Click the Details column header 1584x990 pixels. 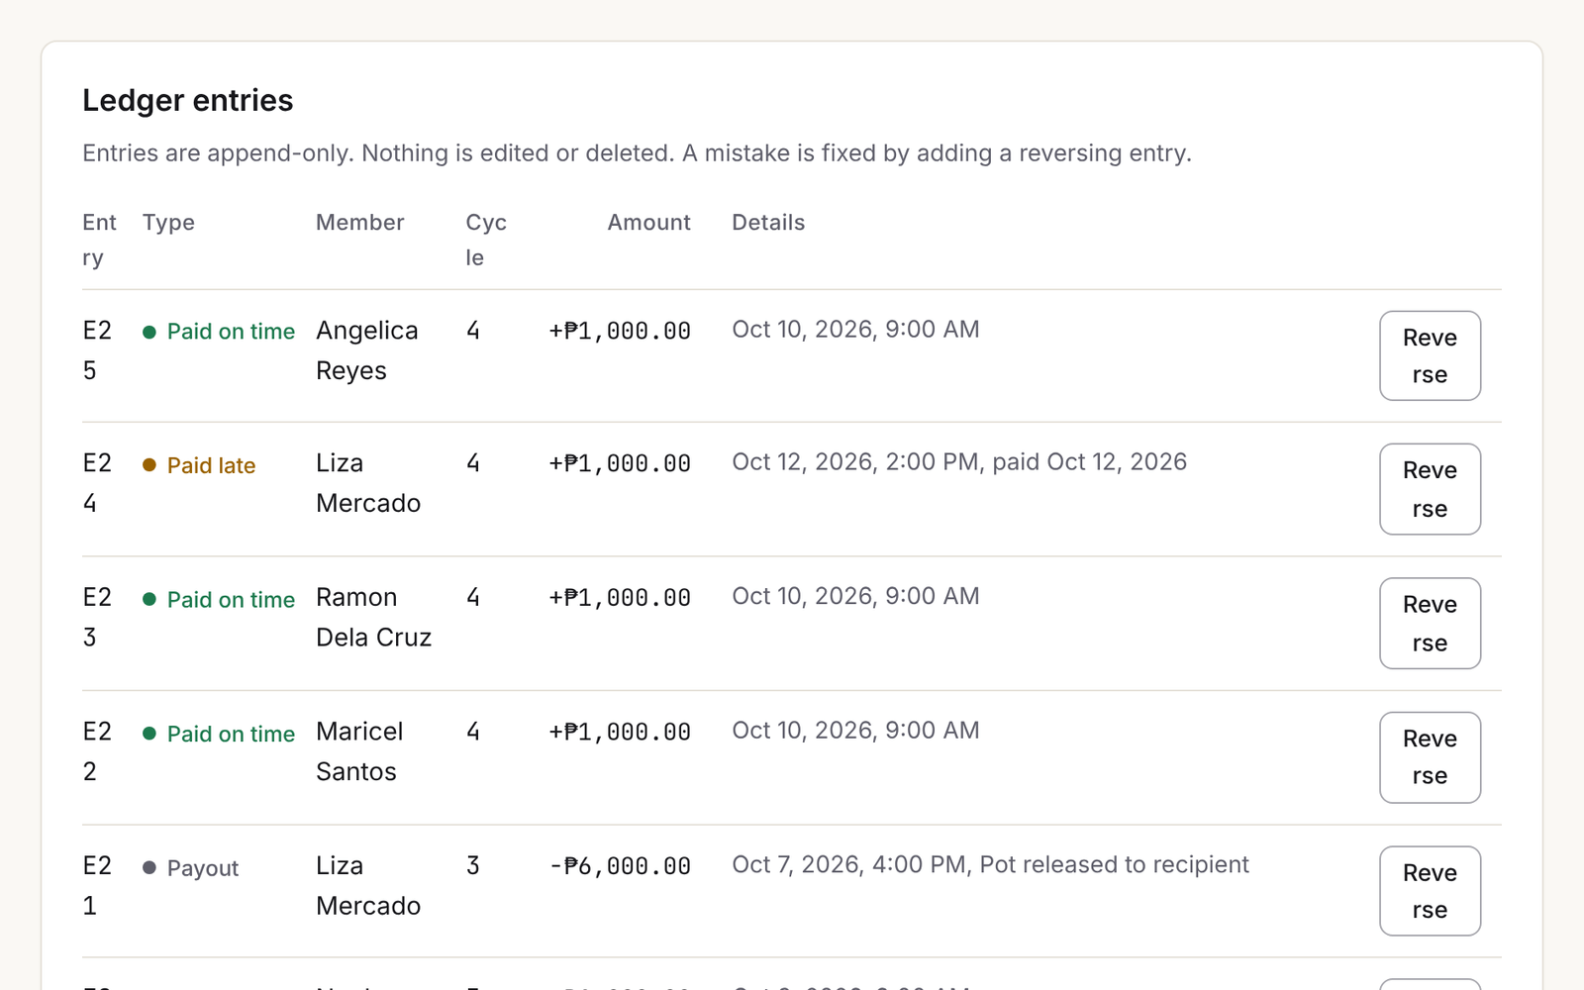click(768, 223)
